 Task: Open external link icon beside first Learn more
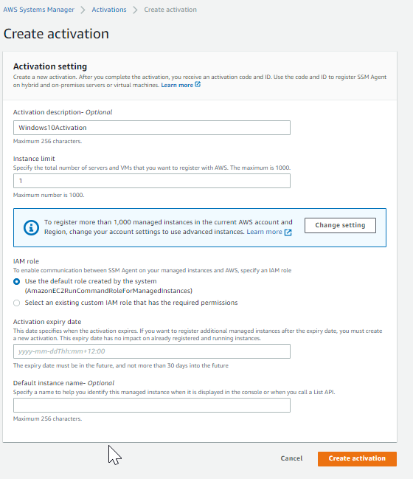click(x=198, y=84)
